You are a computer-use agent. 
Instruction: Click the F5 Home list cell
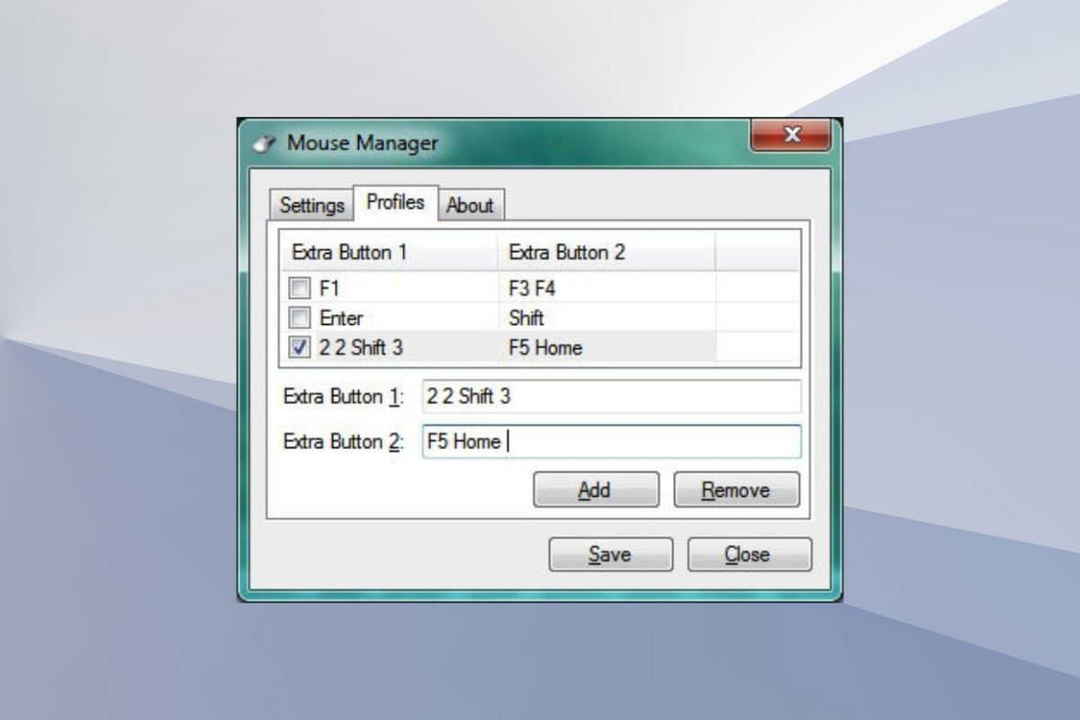[x=545, y=347]
